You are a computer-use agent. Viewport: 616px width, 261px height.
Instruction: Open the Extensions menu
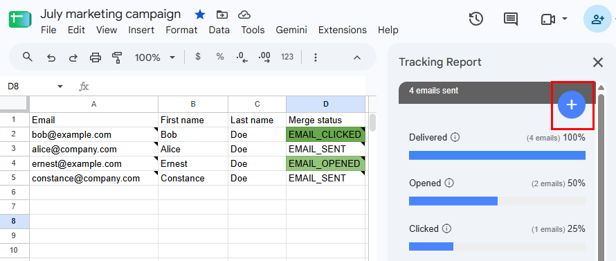(x=343, y=30)
